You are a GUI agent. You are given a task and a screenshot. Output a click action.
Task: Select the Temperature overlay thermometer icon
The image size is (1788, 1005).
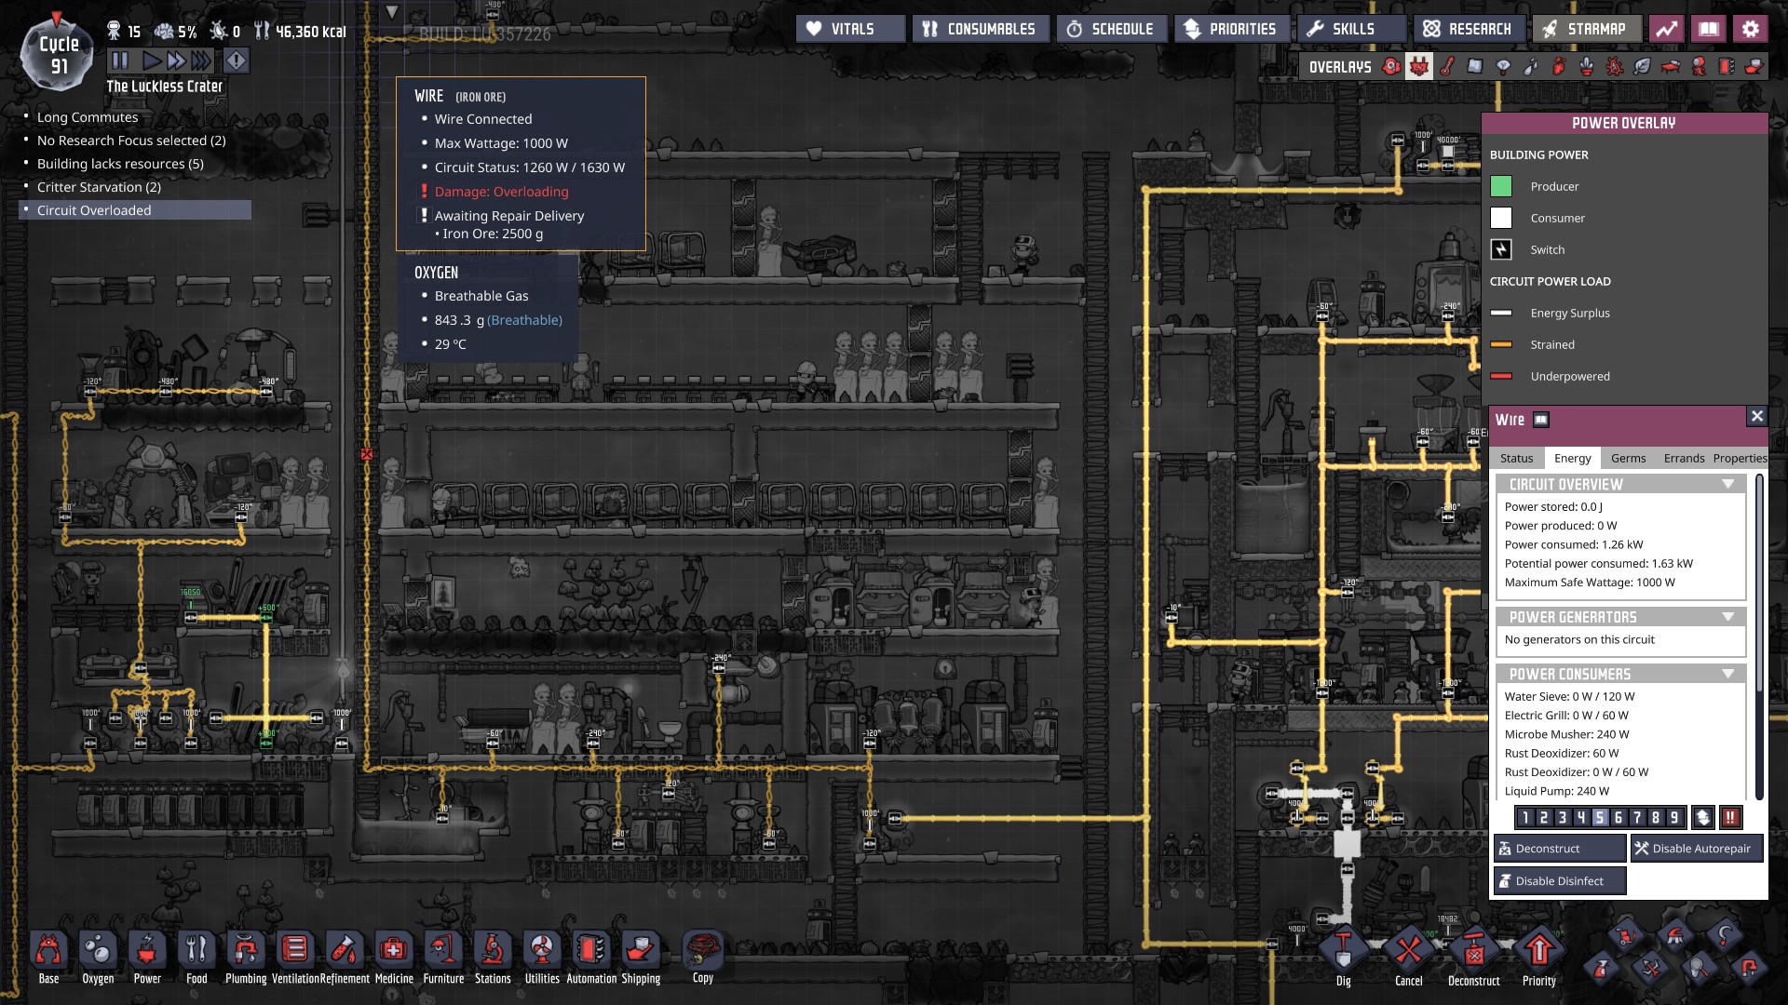click(x=1447, y=67)
